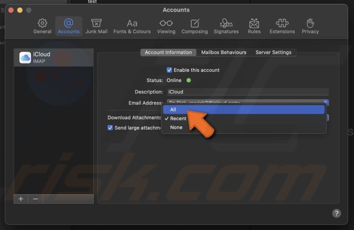This screenshot has width=354, height=230.
Task: Open the Composing preferences pane
Action: click(x=194, y=26)
